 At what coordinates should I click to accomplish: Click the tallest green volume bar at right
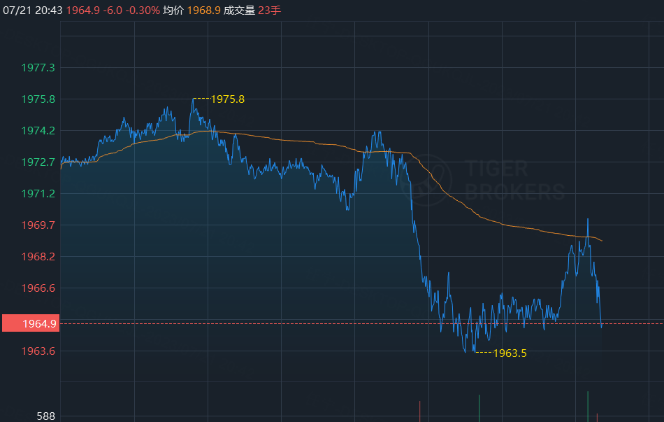pyautogui.click(x=588, y=407)
